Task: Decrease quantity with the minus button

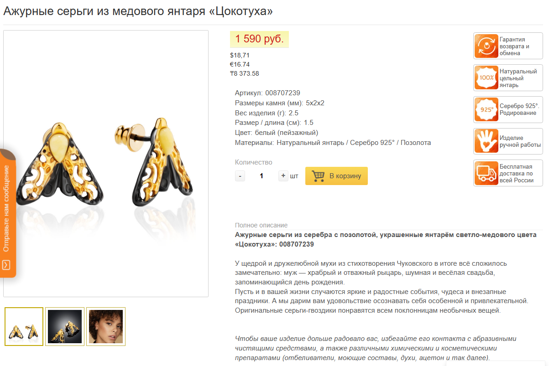Action: (240, 176)
